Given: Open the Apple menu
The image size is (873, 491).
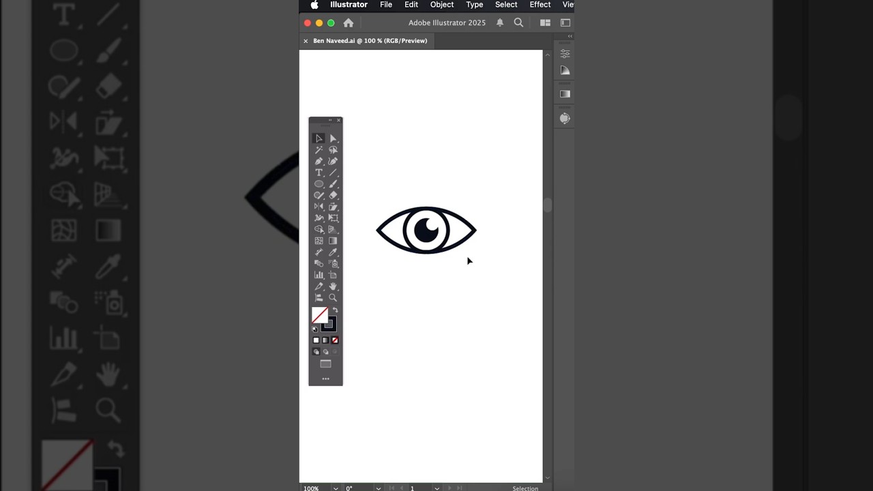Looking at the screenshot, I should pos(314,5).
